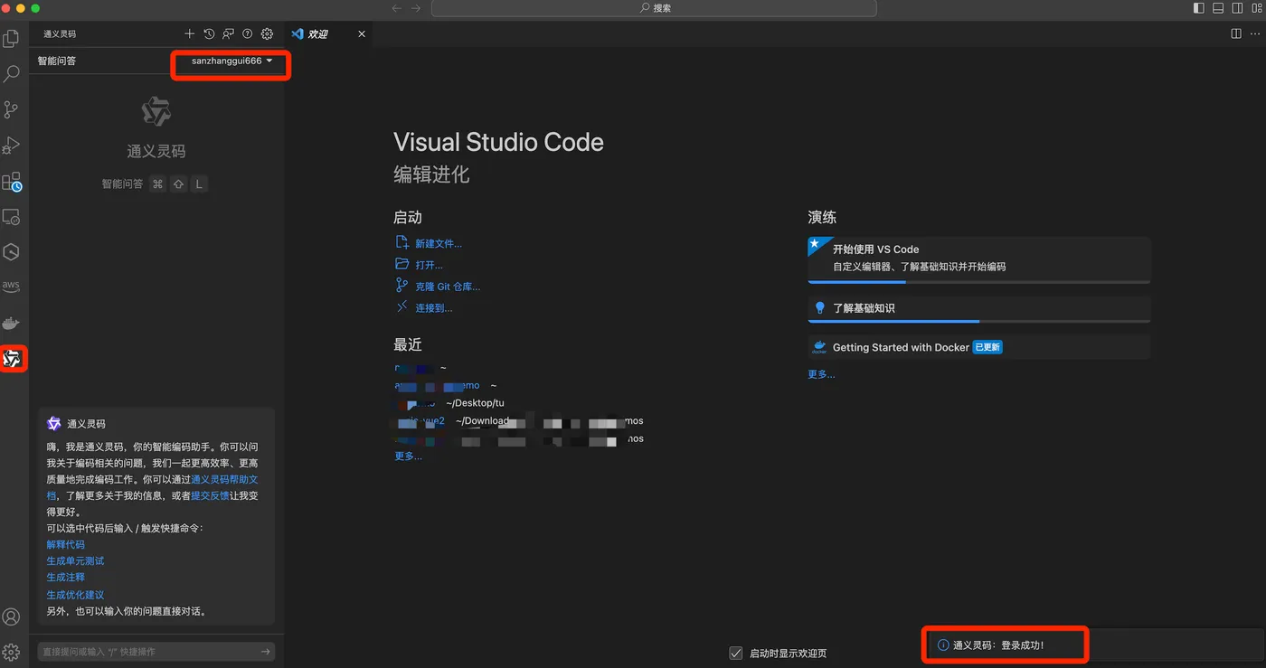Image resolution: width=1266 pixels, height=668 pixels.
Task: Click the 开始使用 VS Code progress bar
Action: [978, 282]
